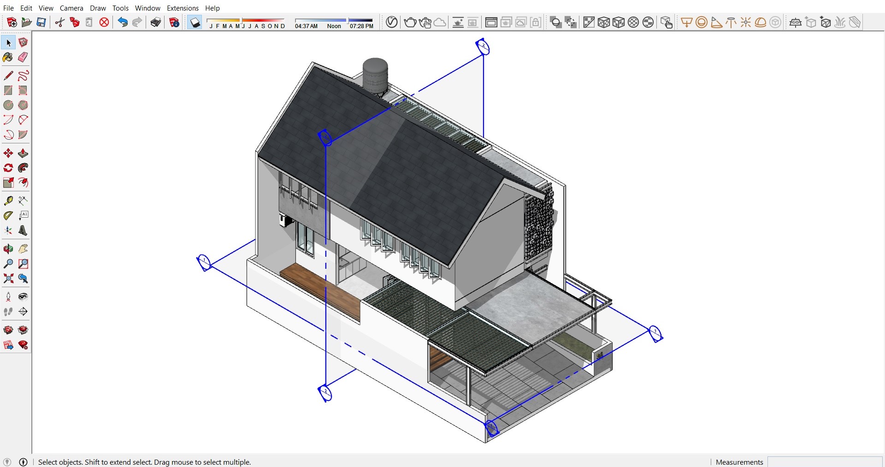Pick the Eraser tool

(23, 57)
